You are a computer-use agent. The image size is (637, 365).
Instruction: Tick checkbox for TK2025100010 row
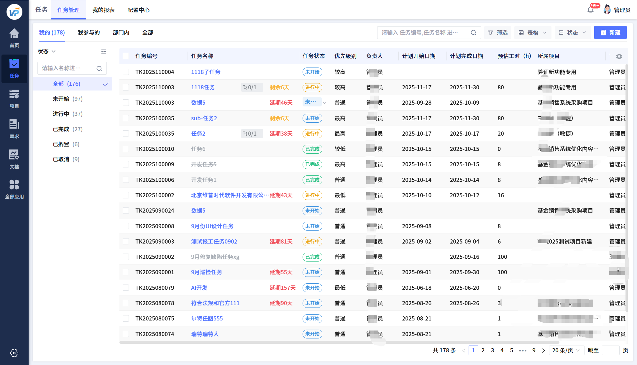point(126,149)
